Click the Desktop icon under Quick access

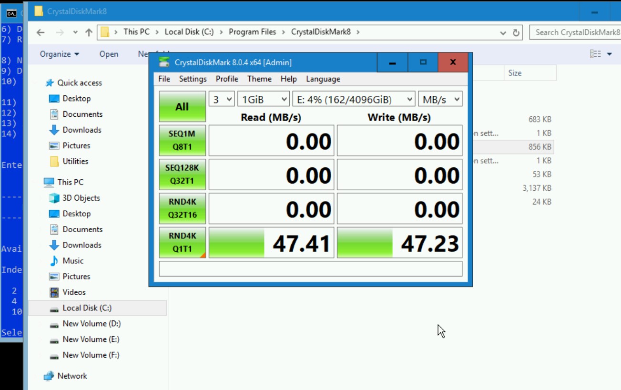click(x=54, y=99)
